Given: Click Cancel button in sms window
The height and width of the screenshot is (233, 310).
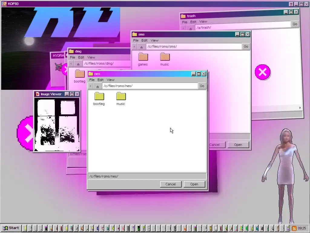Looking at the screenshot, I should coord(217,145).
